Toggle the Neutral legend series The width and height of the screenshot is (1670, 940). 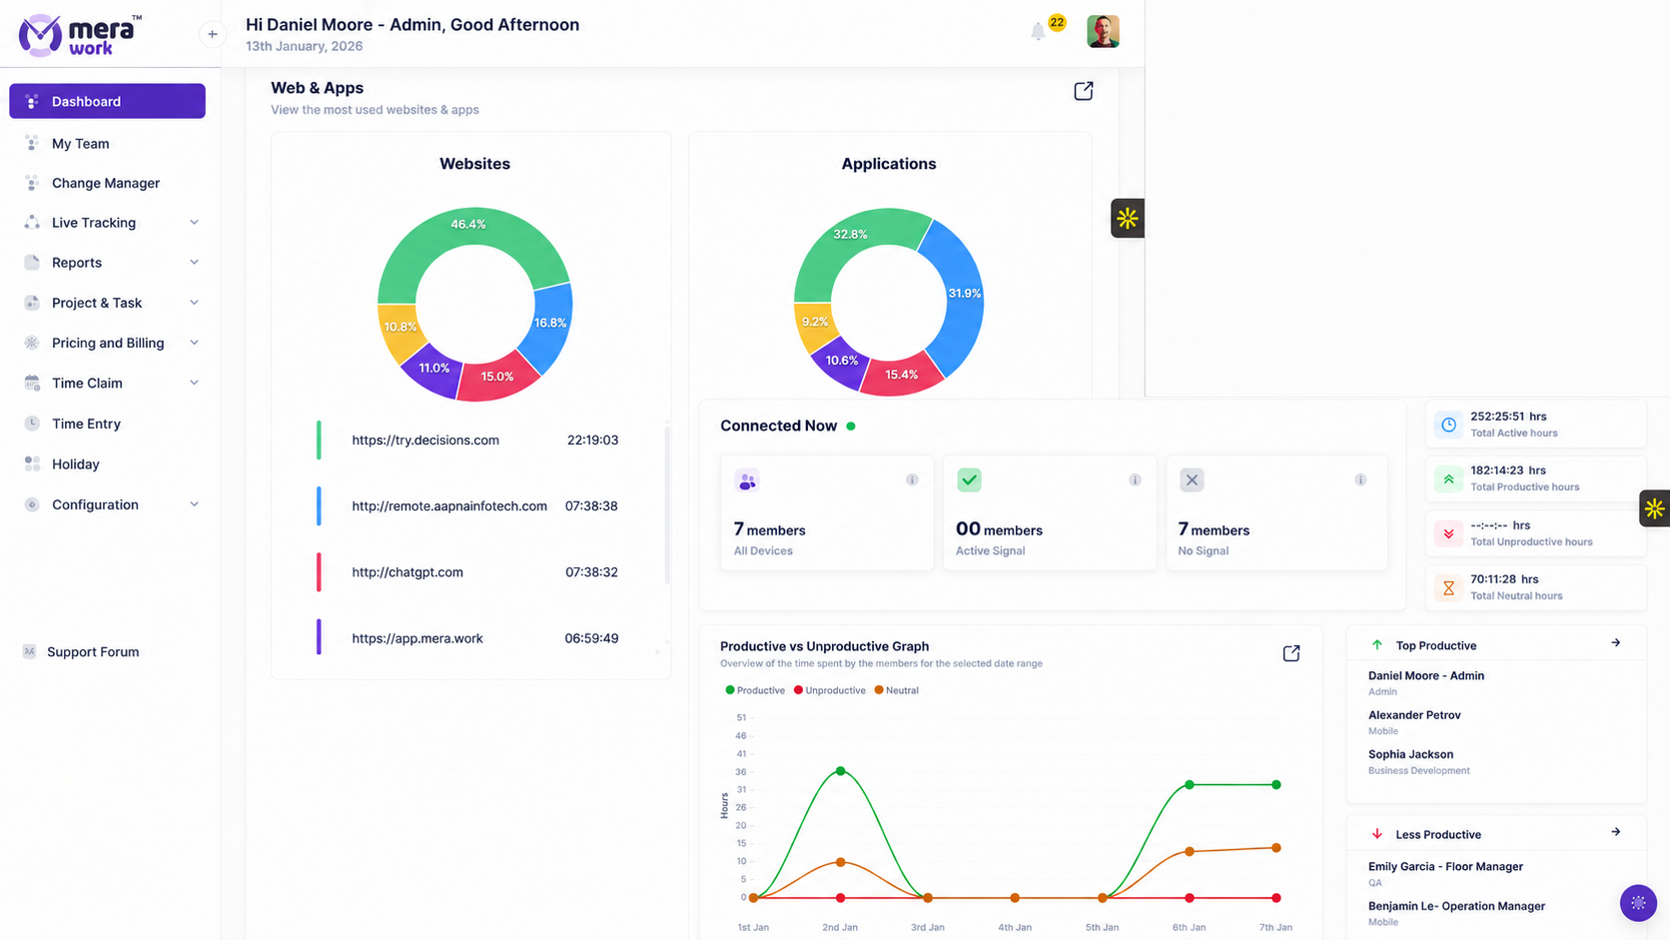[x=897, y=690]
